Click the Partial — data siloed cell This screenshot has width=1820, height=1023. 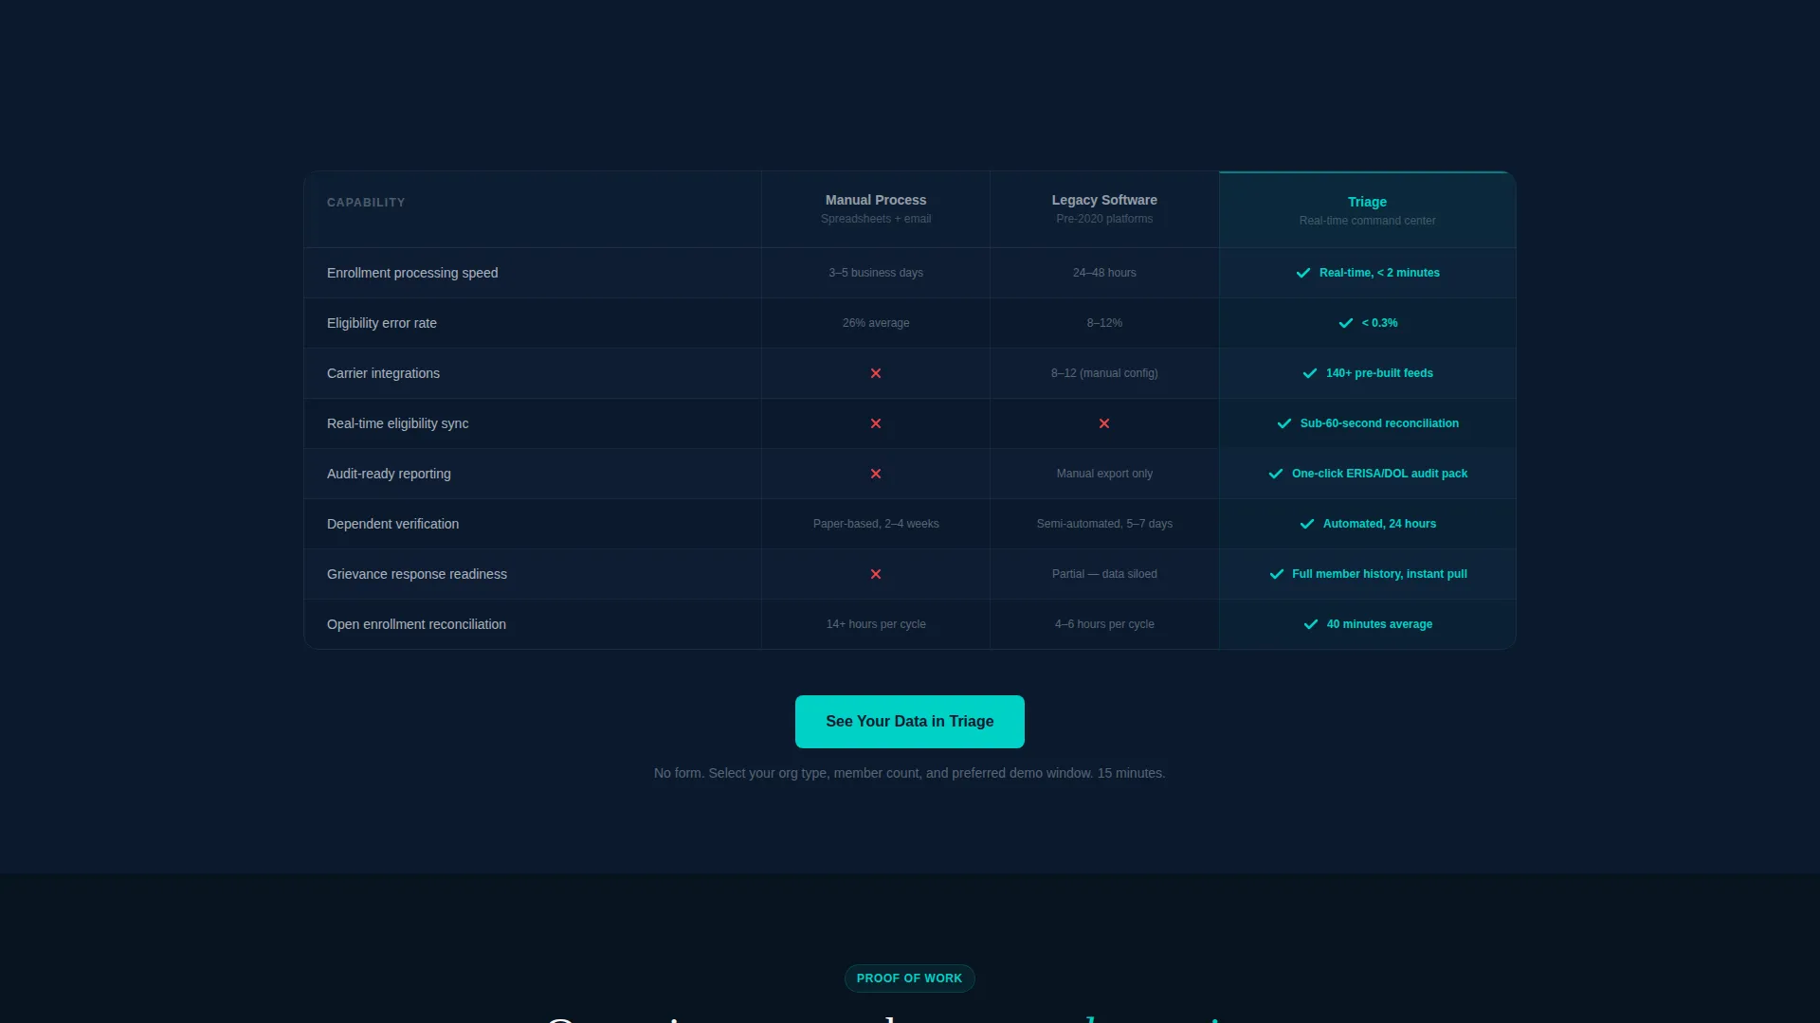pos(1104,574)
